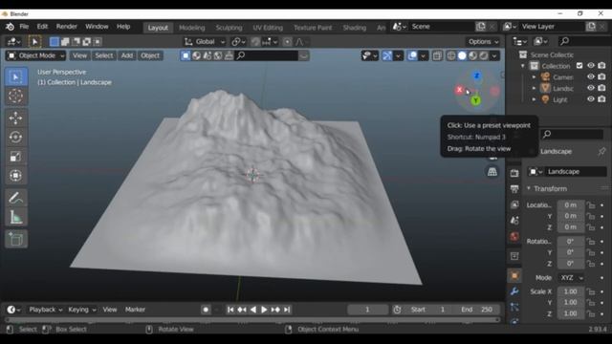Open the Playback dropdown
612x344 pixels.
[45, 310]
